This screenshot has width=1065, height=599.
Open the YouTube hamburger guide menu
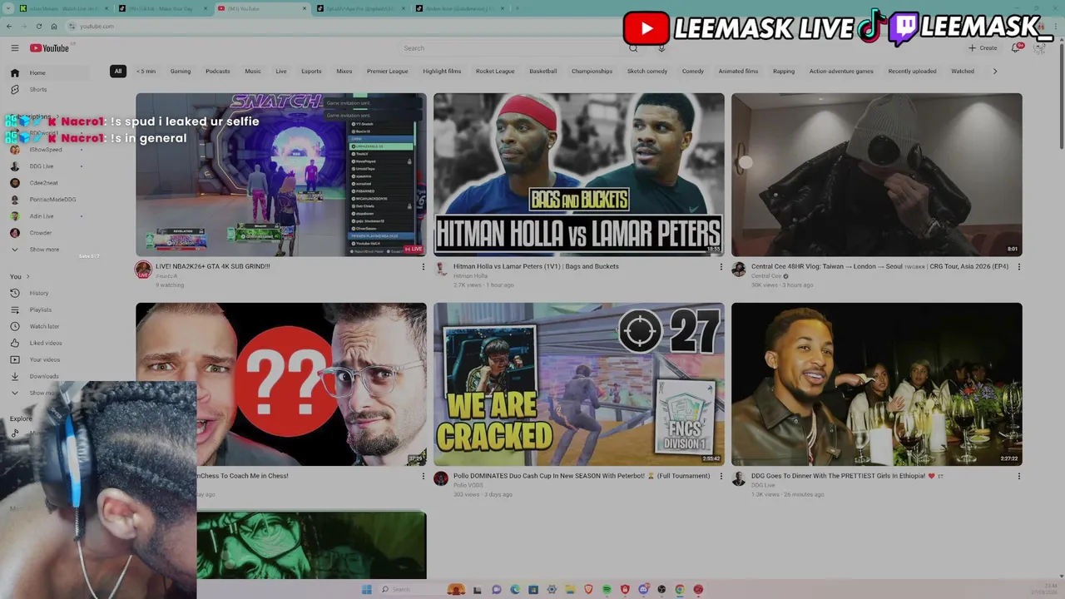(14, 48)
